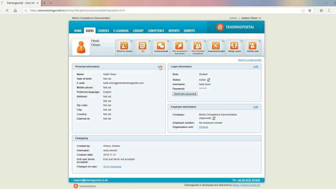The width and height of the screenshot is (336, 189).
Task: Click the site lock icon in address bar
Action: 26,10
